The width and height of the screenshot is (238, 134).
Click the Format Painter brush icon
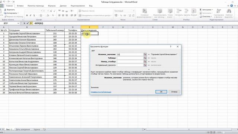5,16
